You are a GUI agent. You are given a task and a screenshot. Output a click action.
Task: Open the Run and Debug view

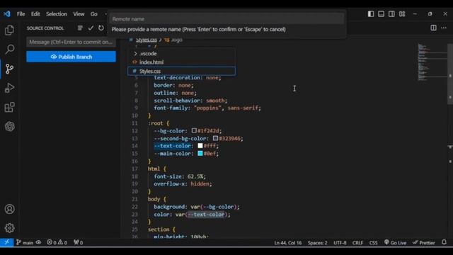tap(9, 88)
